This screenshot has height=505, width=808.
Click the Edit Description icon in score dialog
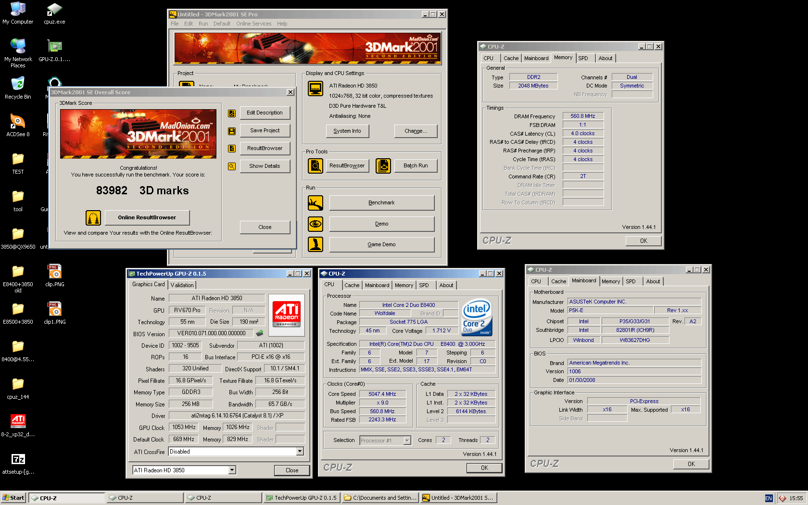[232, 113]
